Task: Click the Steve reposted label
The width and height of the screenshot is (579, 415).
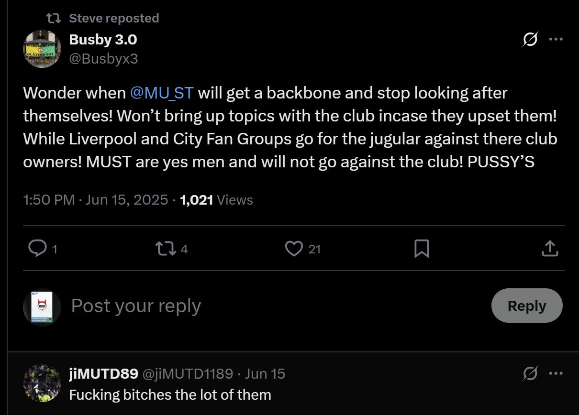Action: (x=114, y=18)
